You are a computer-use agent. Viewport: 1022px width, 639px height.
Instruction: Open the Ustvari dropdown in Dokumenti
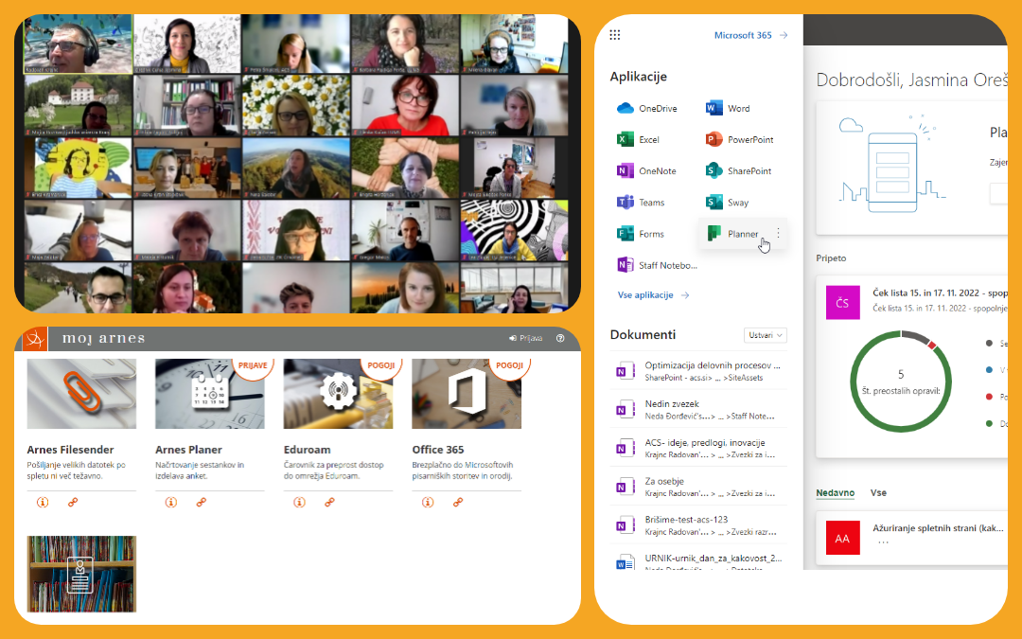pyautogui.click(x=766, y=335)
